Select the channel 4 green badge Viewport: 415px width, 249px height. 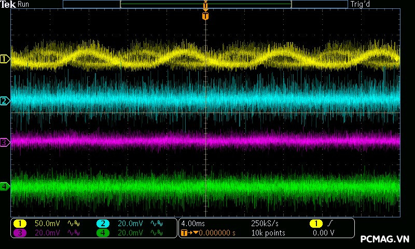103,233
